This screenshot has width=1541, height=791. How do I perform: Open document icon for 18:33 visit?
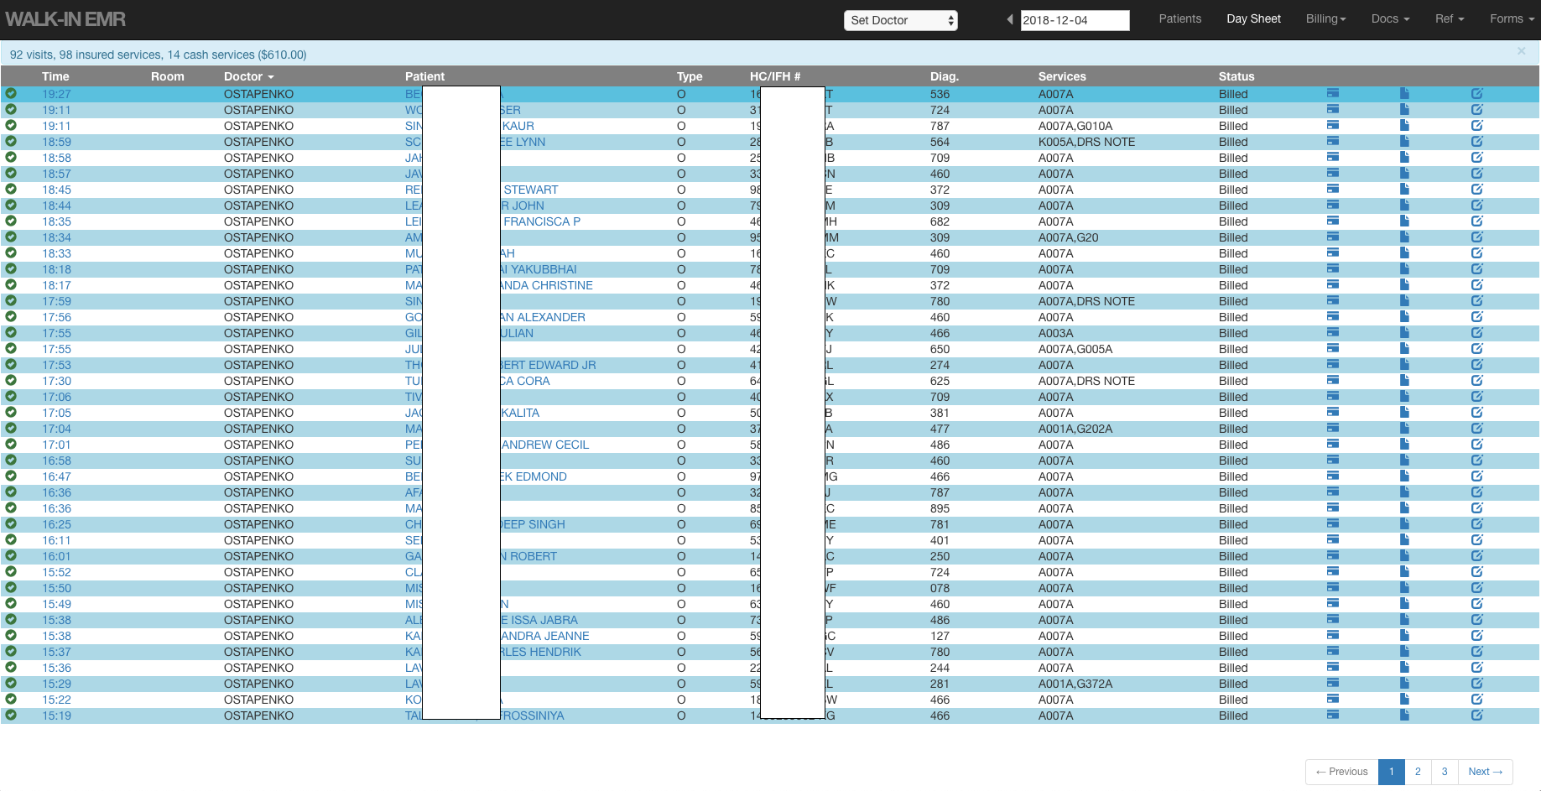(1404, 252)
